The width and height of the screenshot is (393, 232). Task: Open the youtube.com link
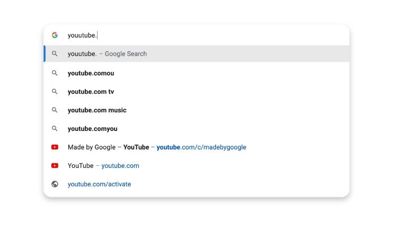point(120,166)
